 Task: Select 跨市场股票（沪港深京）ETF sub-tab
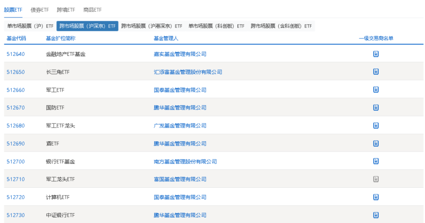[152, 26]
